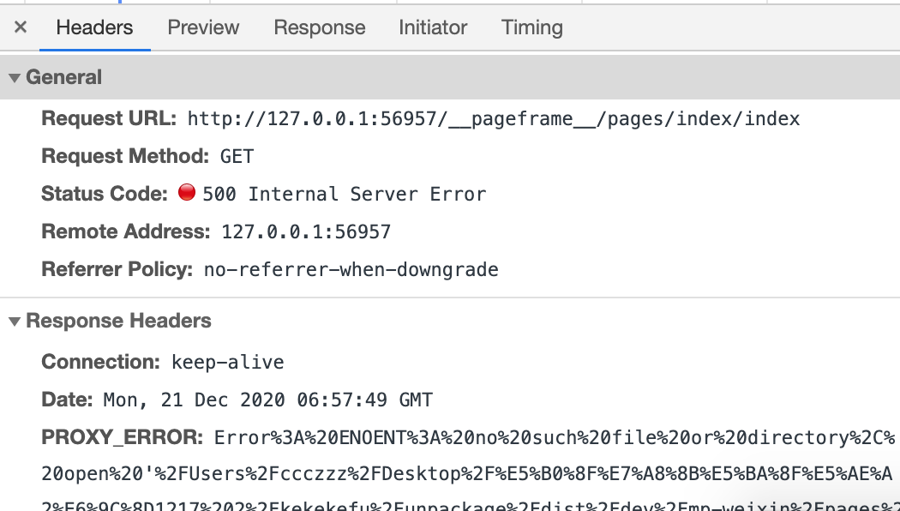The image size is (900, 511).
Task: Close the request details panel
Action: 20,27
